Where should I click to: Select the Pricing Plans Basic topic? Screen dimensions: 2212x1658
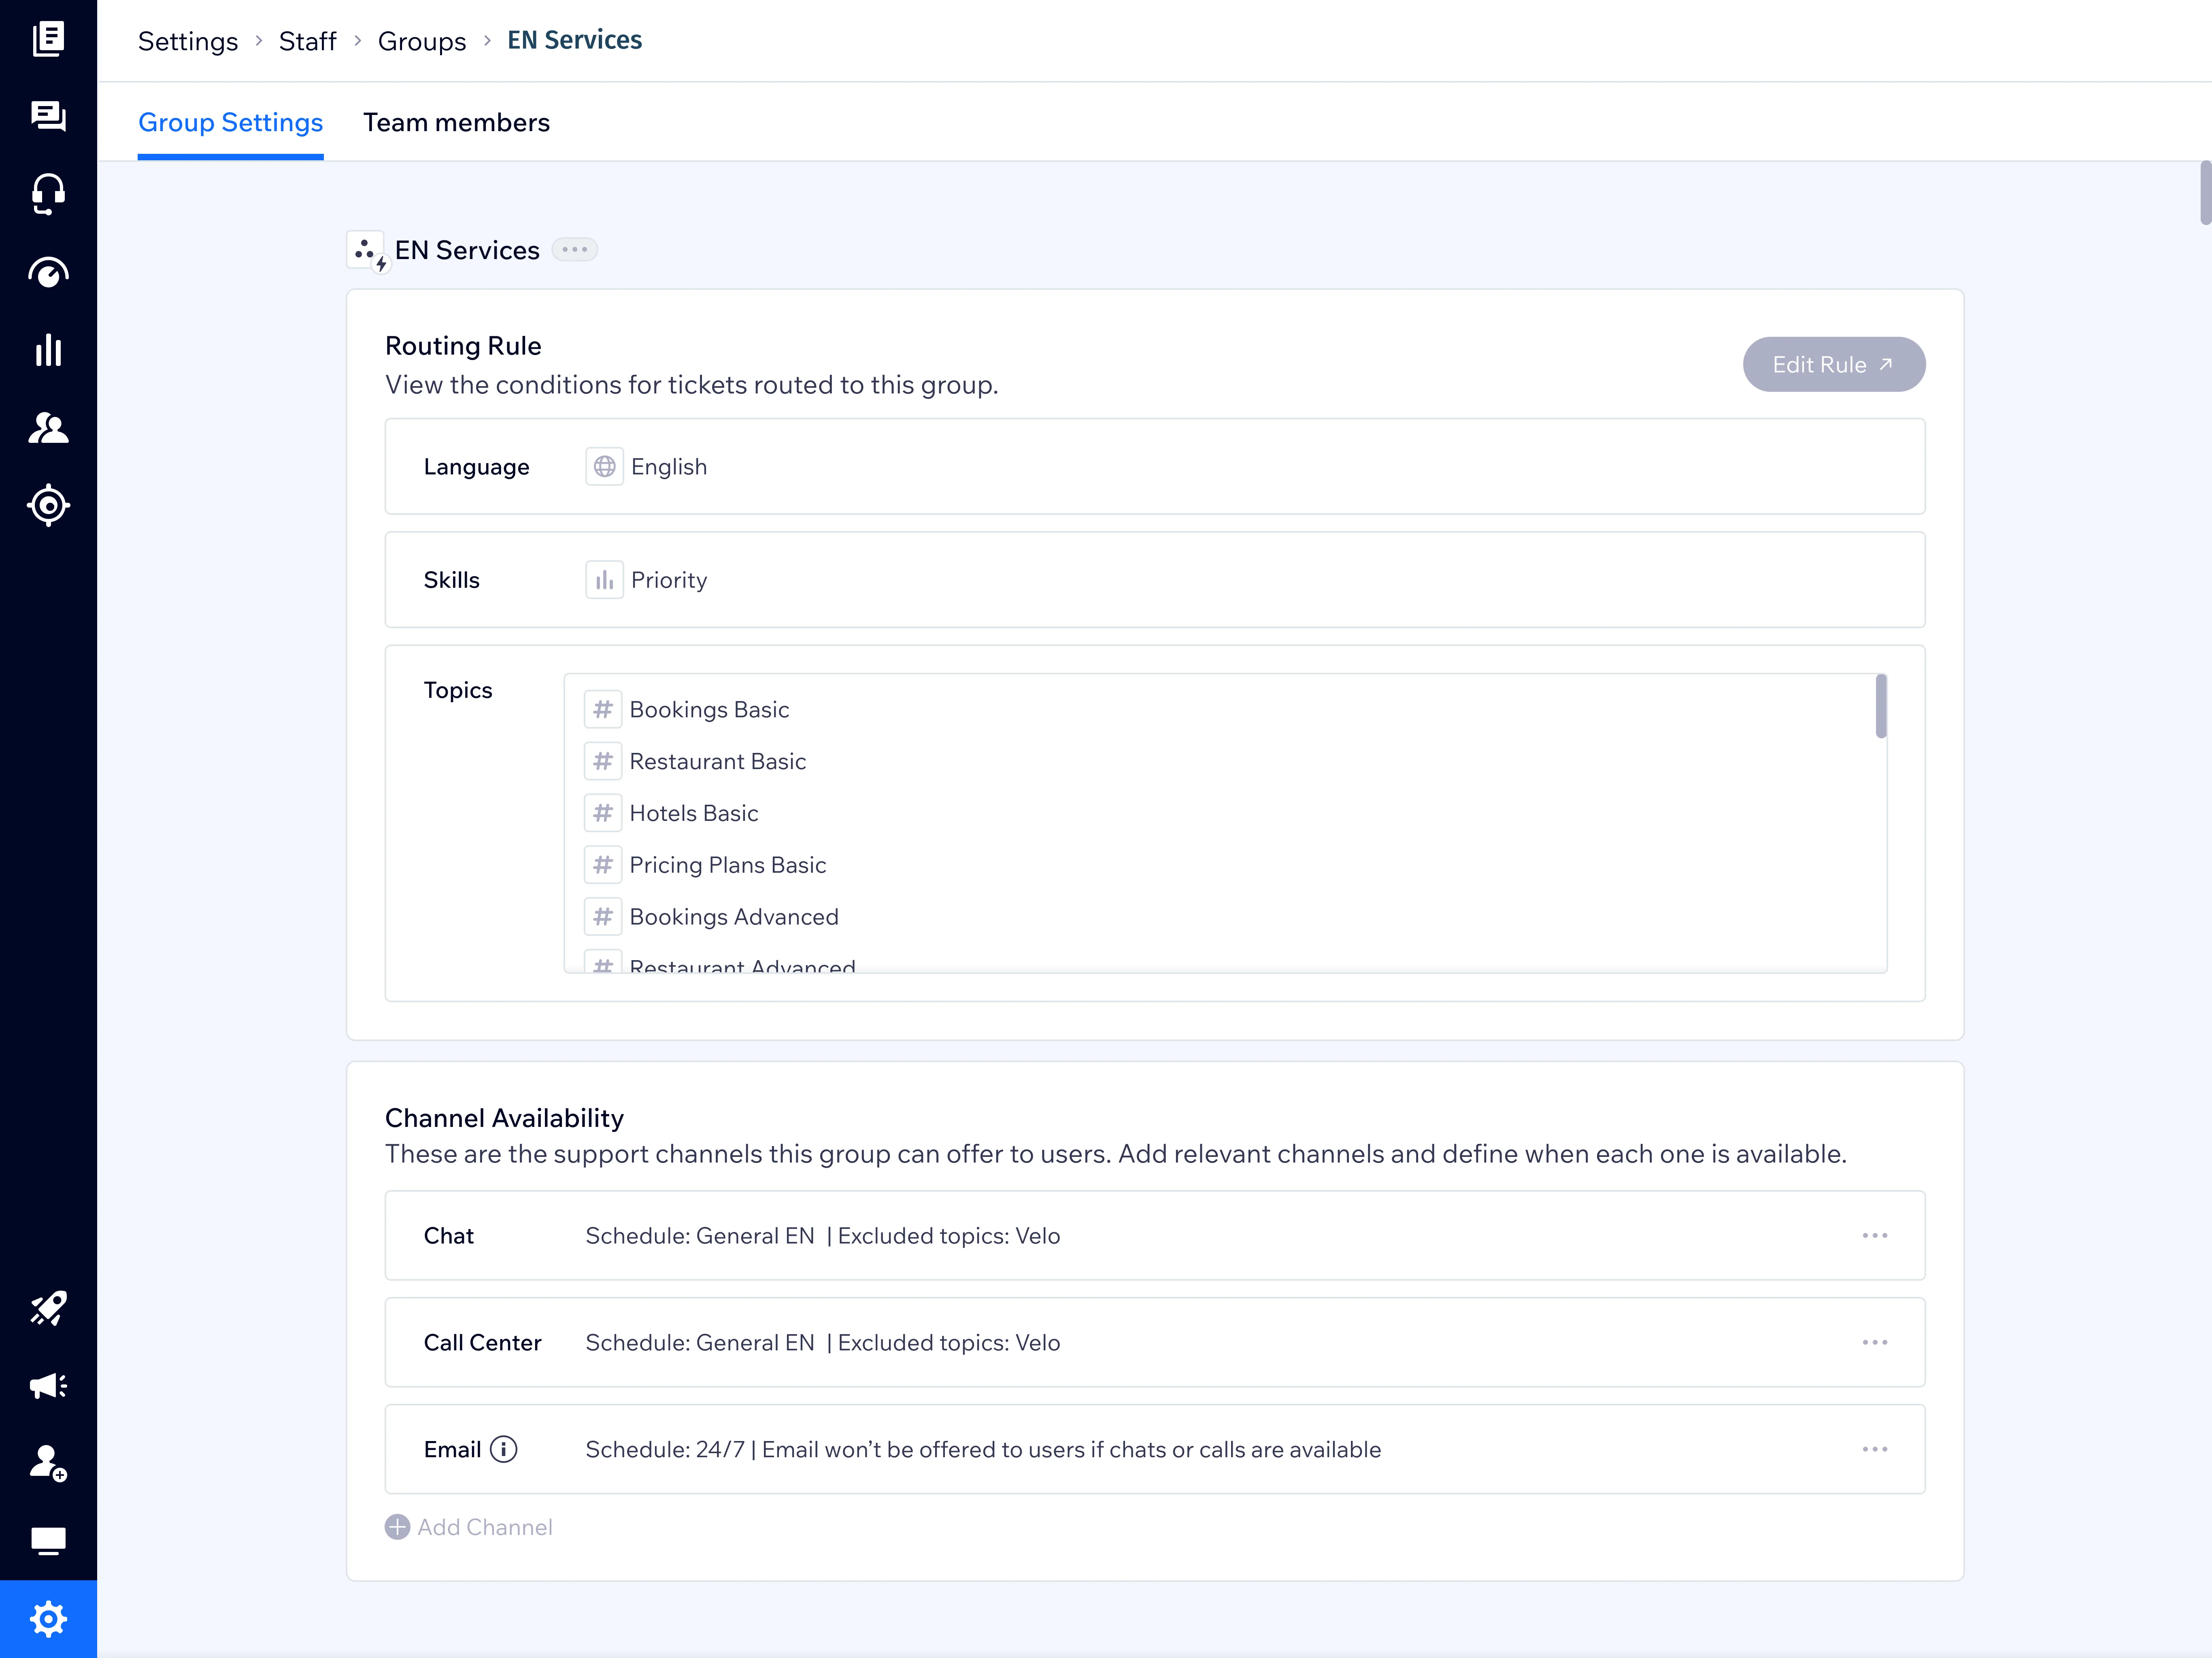(727, 865)
